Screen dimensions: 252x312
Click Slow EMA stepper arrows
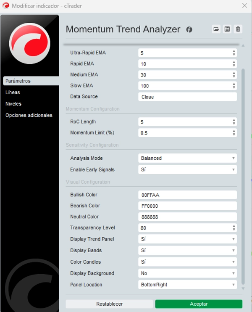(234, 86)
